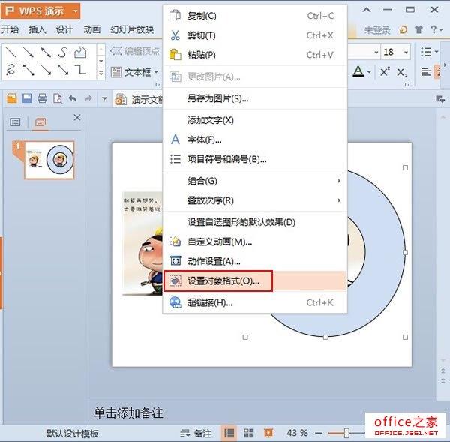Click the superscript X² icon
Viewport: 450px width, 442px height.
(385, 72)
